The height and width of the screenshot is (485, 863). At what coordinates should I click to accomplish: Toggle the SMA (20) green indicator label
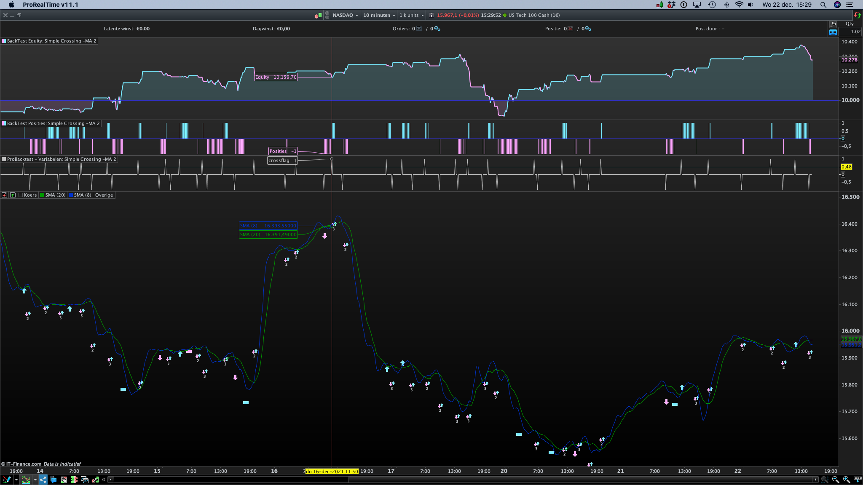(53, 195)
